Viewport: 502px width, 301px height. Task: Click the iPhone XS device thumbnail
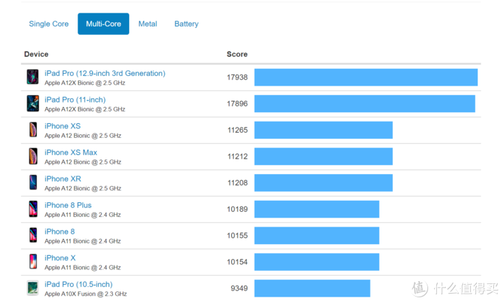[33, 130]
